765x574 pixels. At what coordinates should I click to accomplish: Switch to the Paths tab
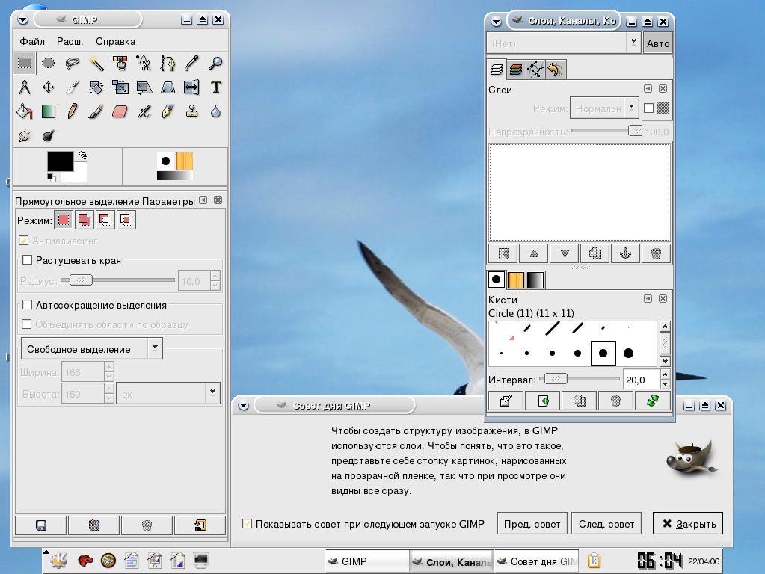pos(535,70)
